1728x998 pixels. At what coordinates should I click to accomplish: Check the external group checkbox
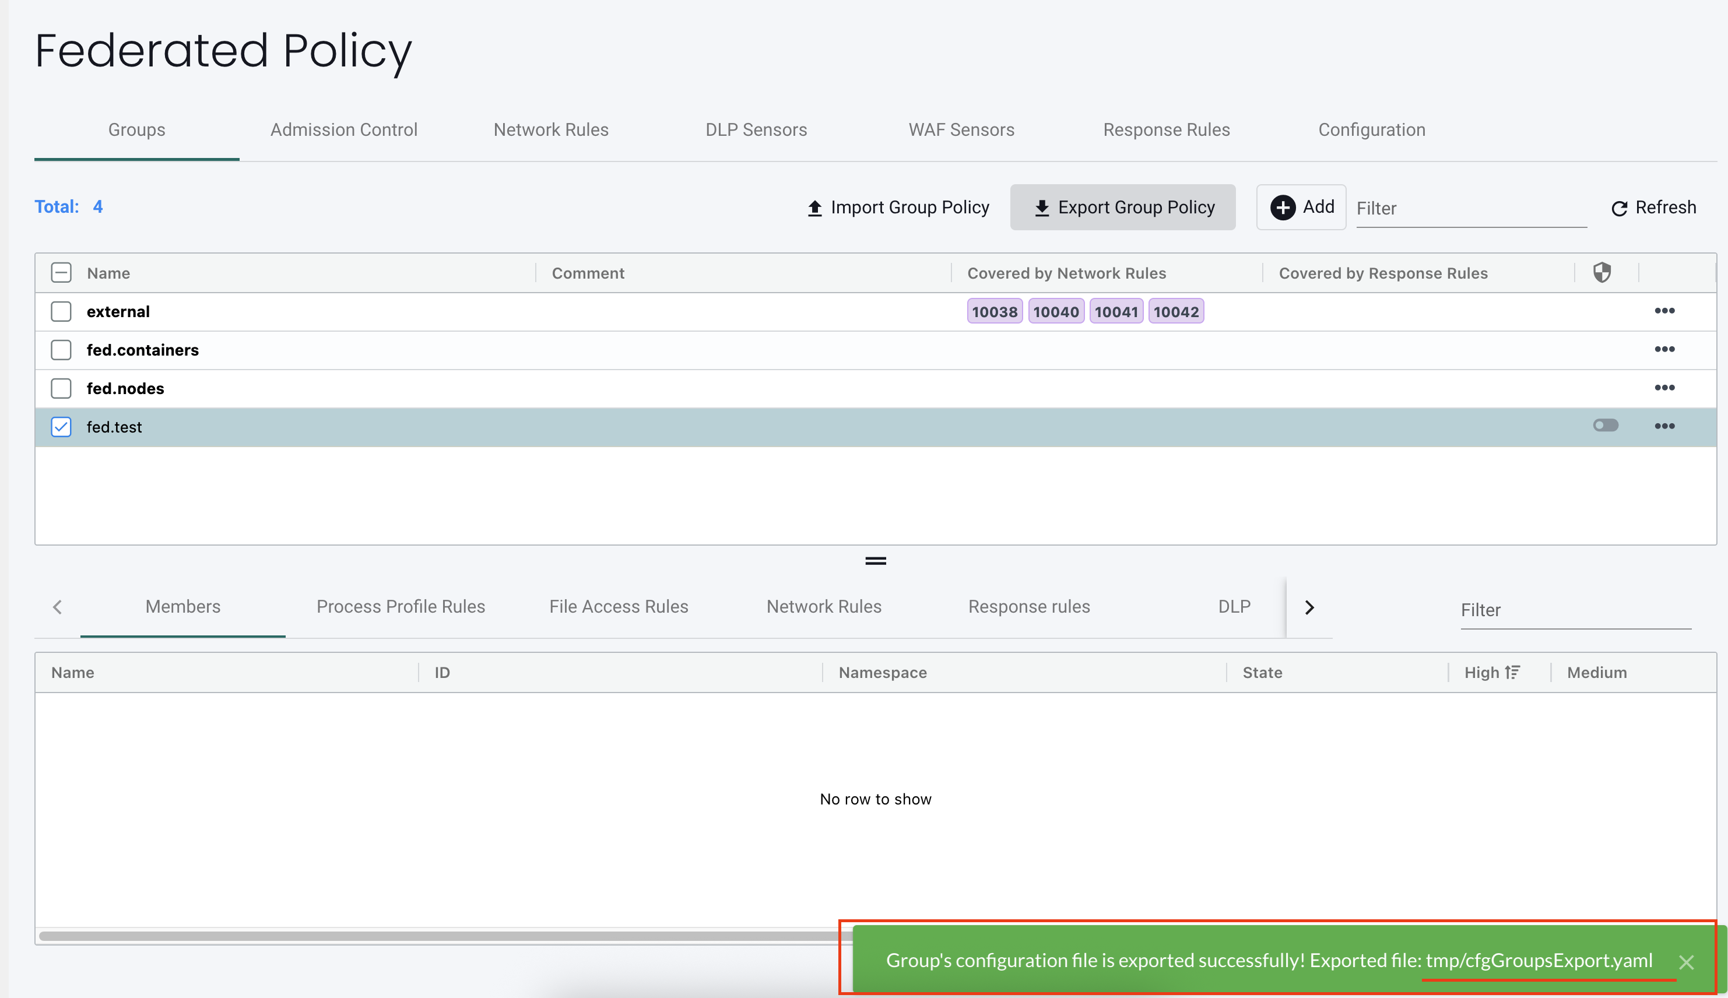point(61,311)
